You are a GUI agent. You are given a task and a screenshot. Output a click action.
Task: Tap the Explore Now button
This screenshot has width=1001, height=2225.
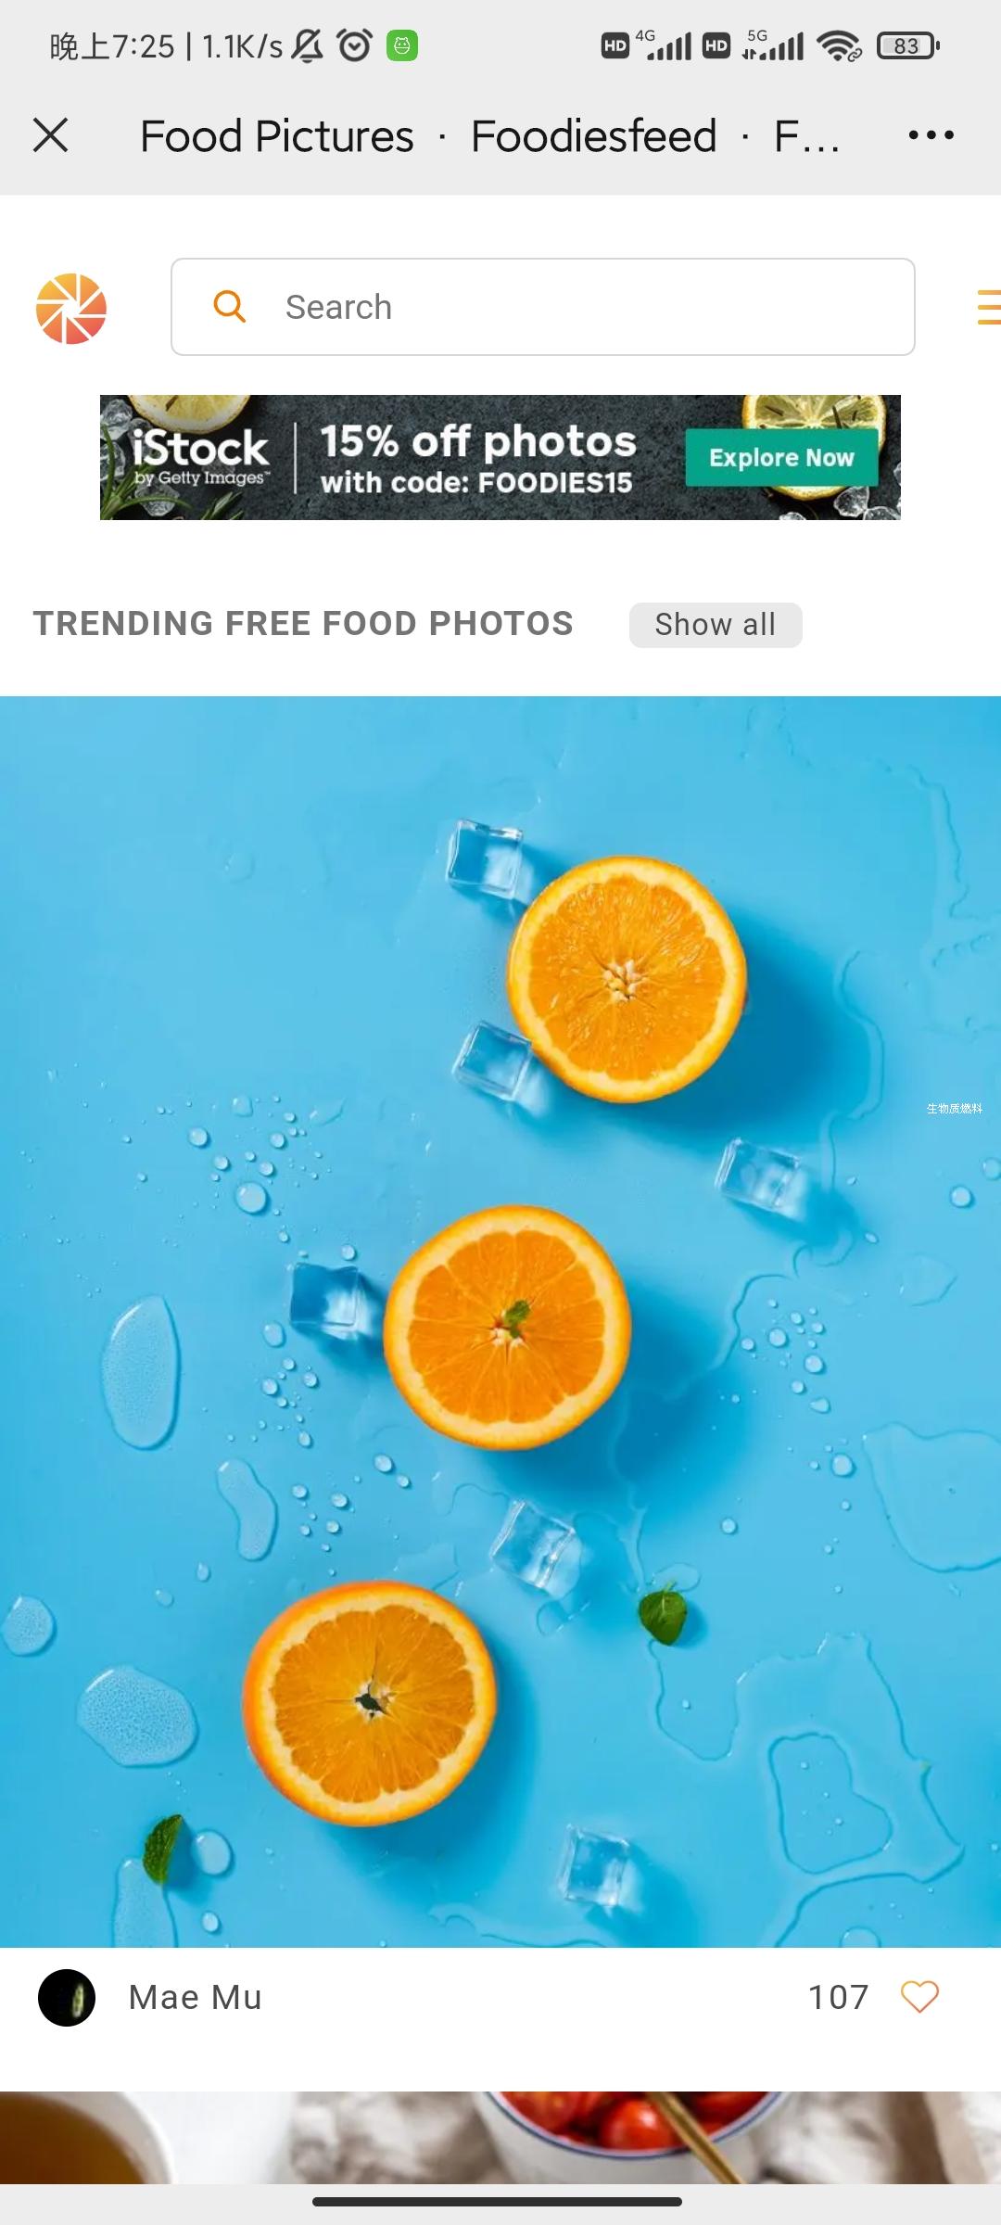[781, 458]
